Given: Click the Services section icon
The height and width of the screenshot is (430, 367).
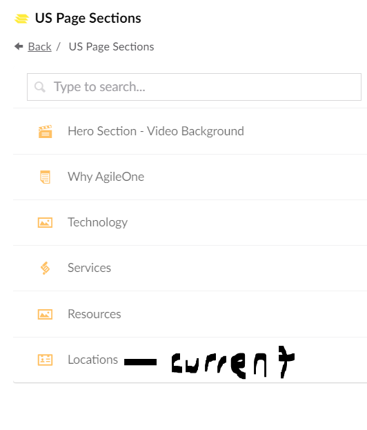Looking at the screenshot, I should click(x=46, y=268).
